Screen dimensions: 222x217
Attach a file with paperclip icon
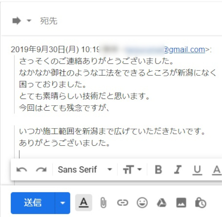(103, 203)
